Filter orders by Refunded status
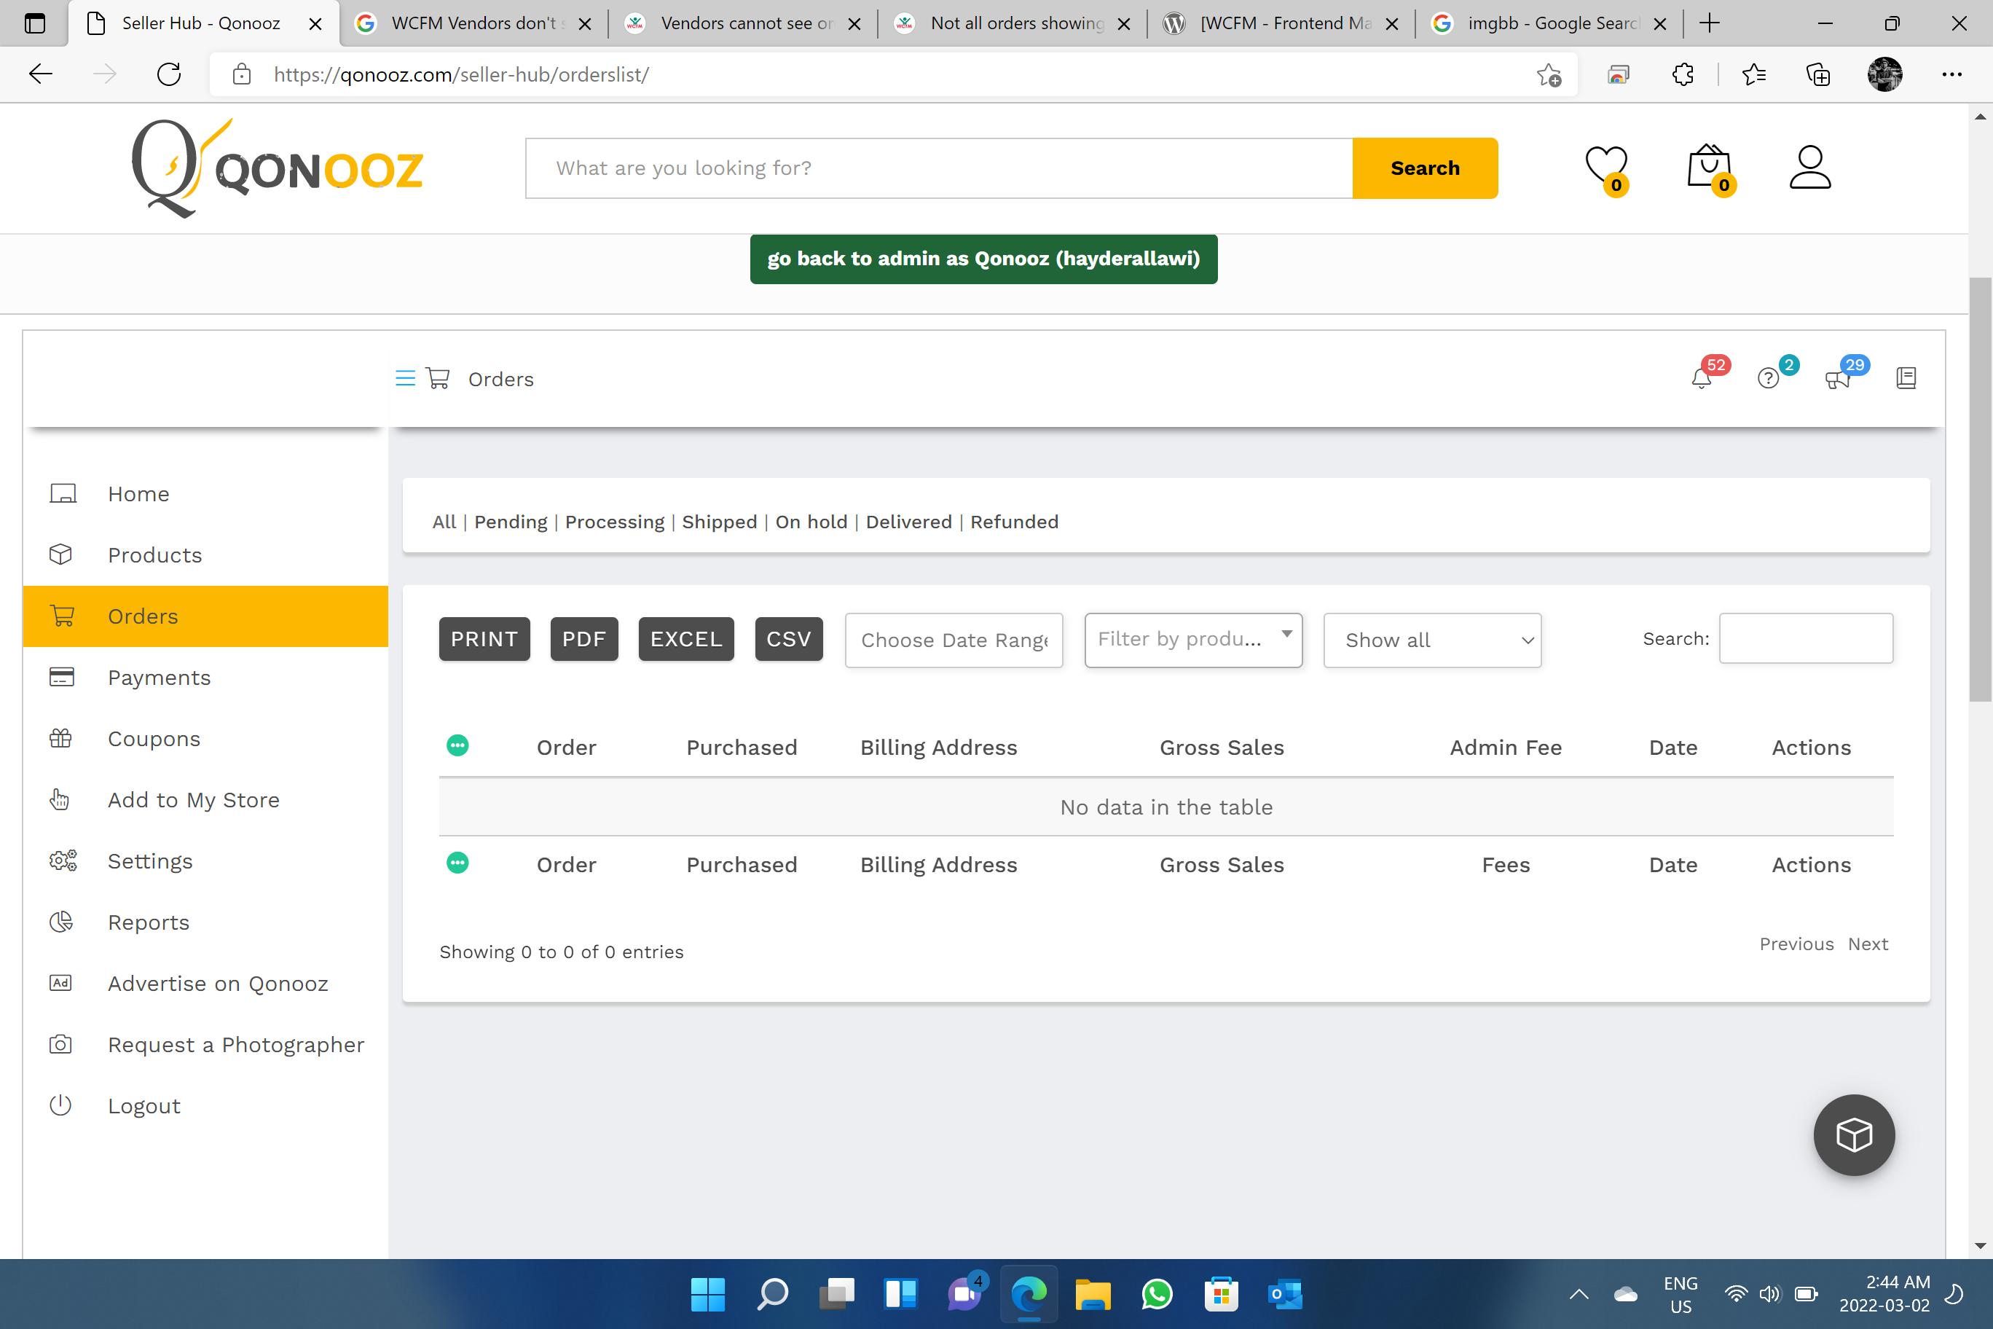 [1014, 521]
